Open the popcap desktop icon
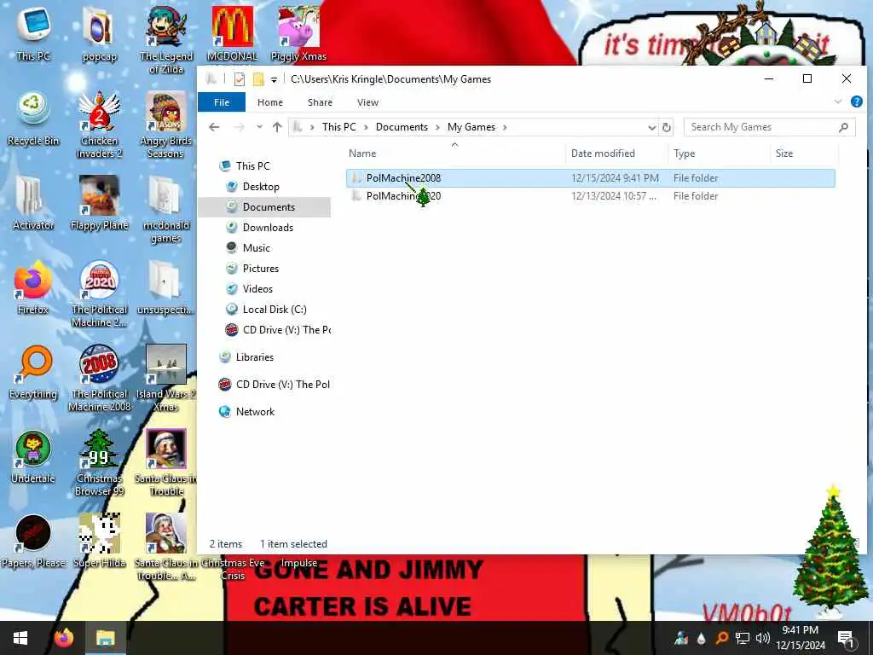Image resolution: width=873 pixels, height=655 pixels. coord(99,33)
